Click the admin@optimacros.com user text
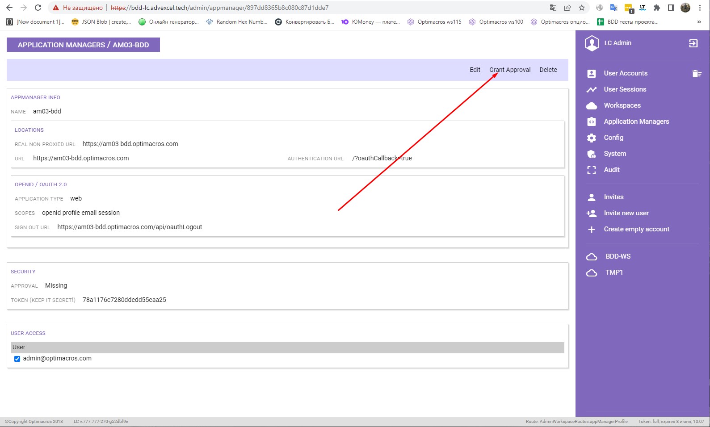710x427 pixels. [x=57, y=358]
